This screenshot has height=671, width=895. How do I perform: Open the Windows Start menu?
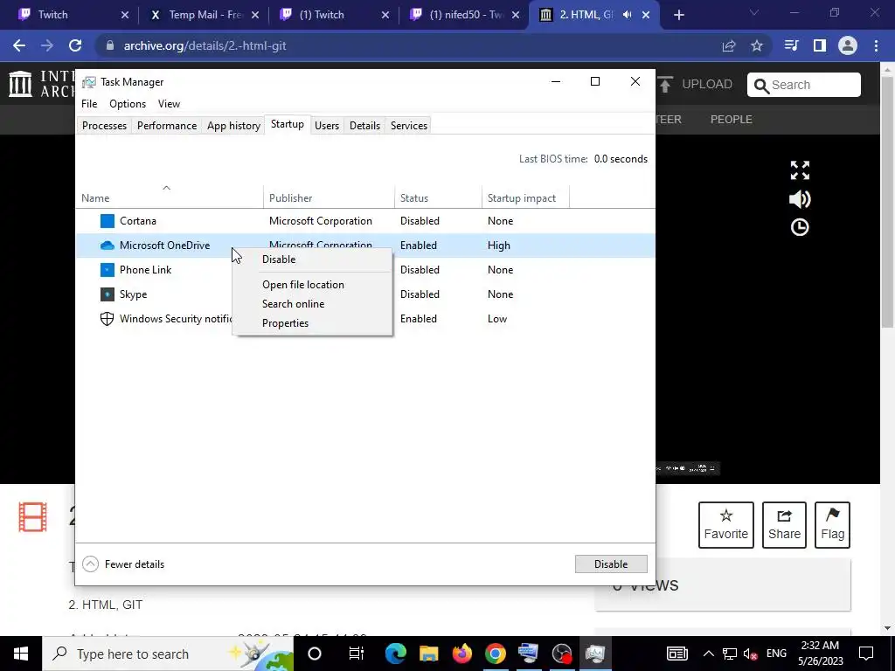point(21,654)
